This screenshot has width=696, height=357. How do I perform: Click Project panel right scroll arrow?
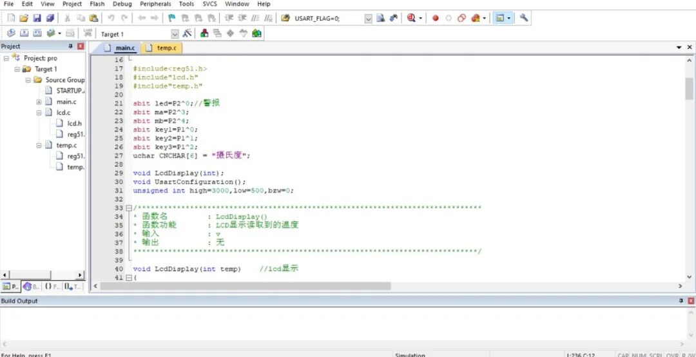[x=81, y=275]
